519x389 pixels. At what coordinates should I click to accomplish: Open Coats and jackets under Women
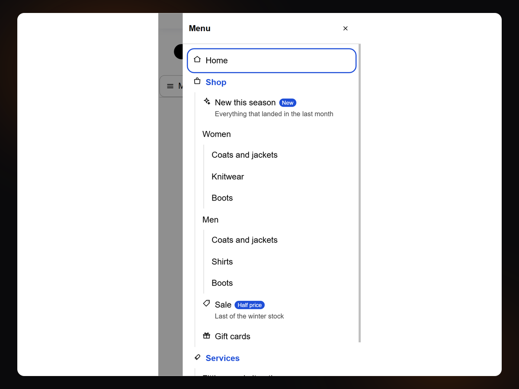[x=244, y=155]
